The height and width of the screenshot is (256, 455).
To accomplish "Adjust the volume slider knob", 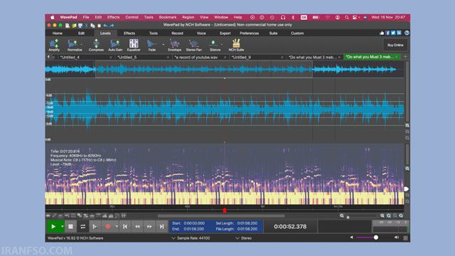I will pyautogui.click(x=376, y=238).
